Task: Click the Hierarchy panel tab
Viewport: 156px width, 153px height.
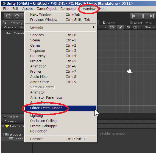Action: (x=13, y=23)
